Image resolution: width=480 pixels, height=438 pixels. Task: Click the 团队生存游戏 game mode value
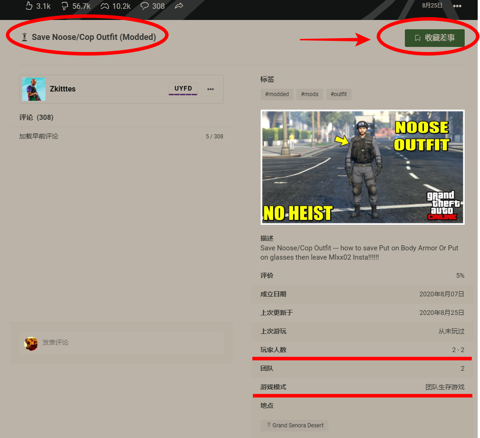coord(445,387)
